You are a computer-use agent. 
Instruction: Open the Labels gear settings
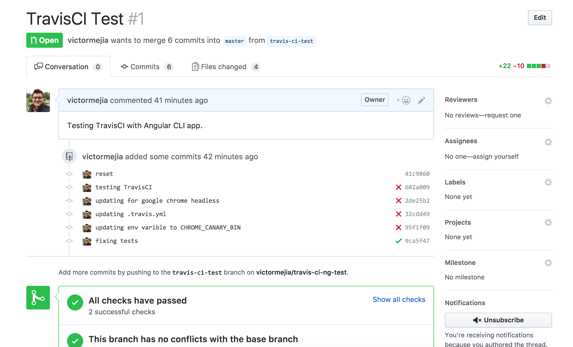click(x=548, y=182)
